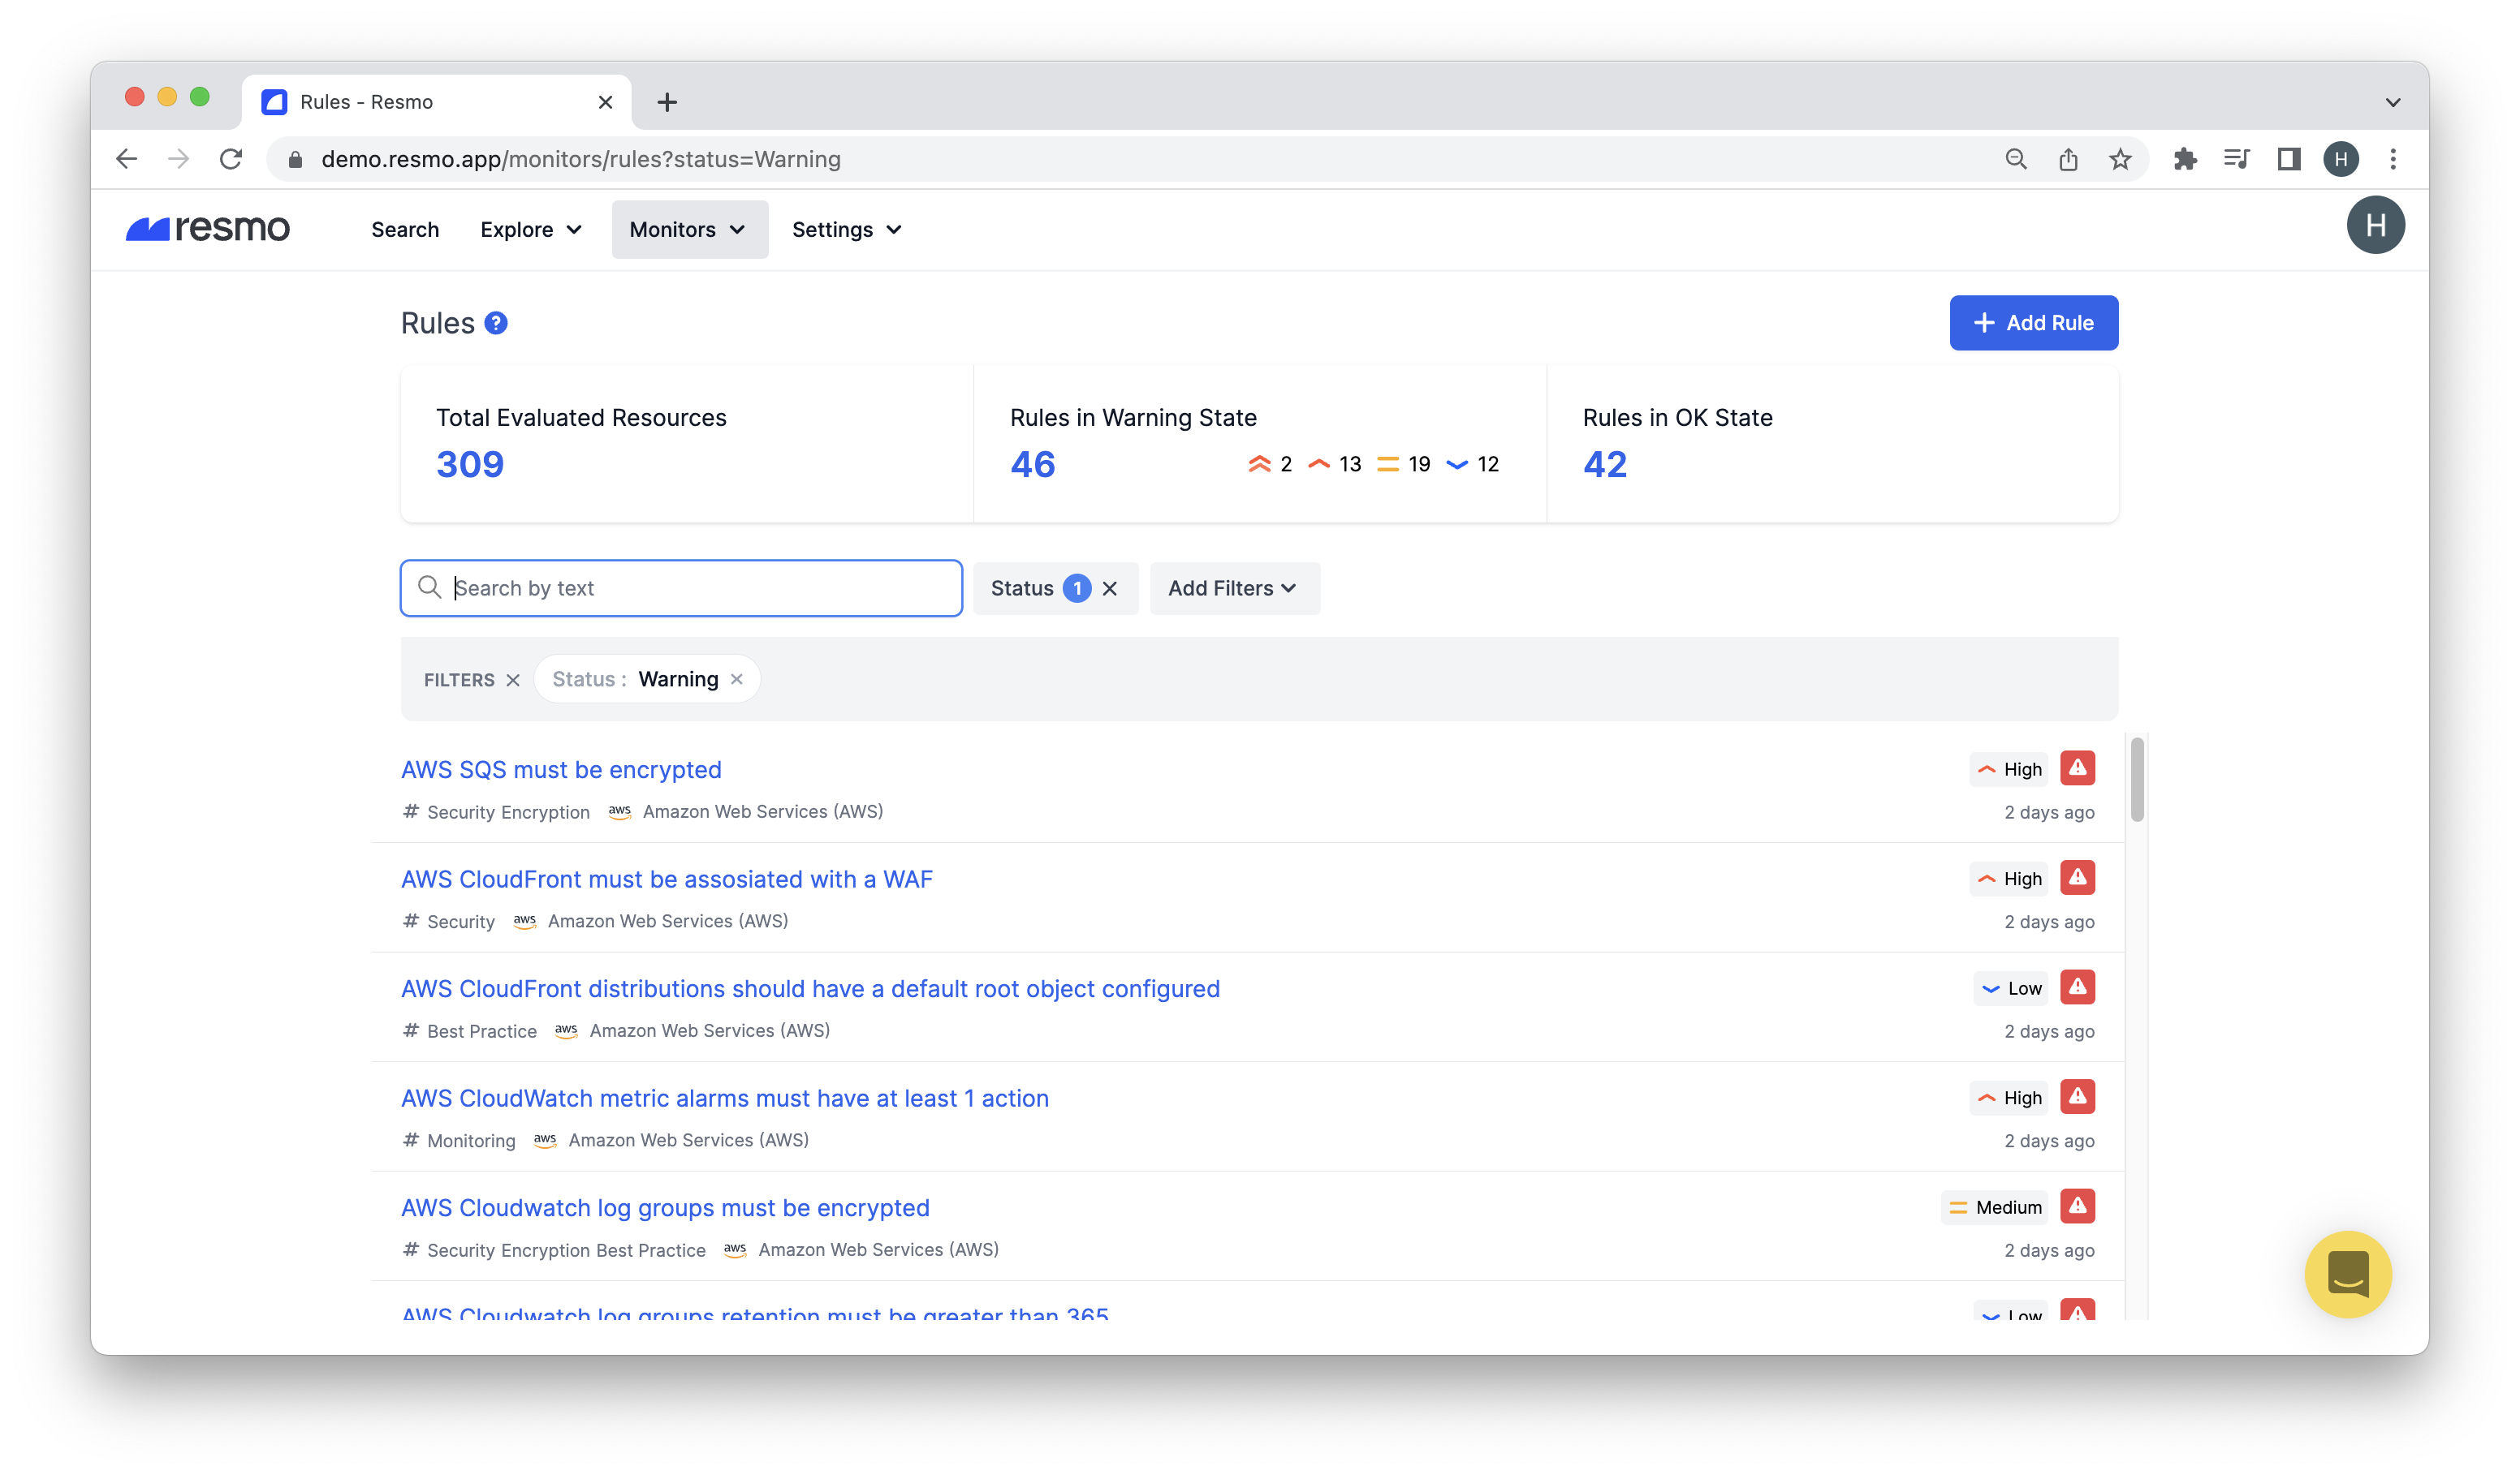
Task: Click the warning icon for default root object rule
Action: pos(2077,987)
